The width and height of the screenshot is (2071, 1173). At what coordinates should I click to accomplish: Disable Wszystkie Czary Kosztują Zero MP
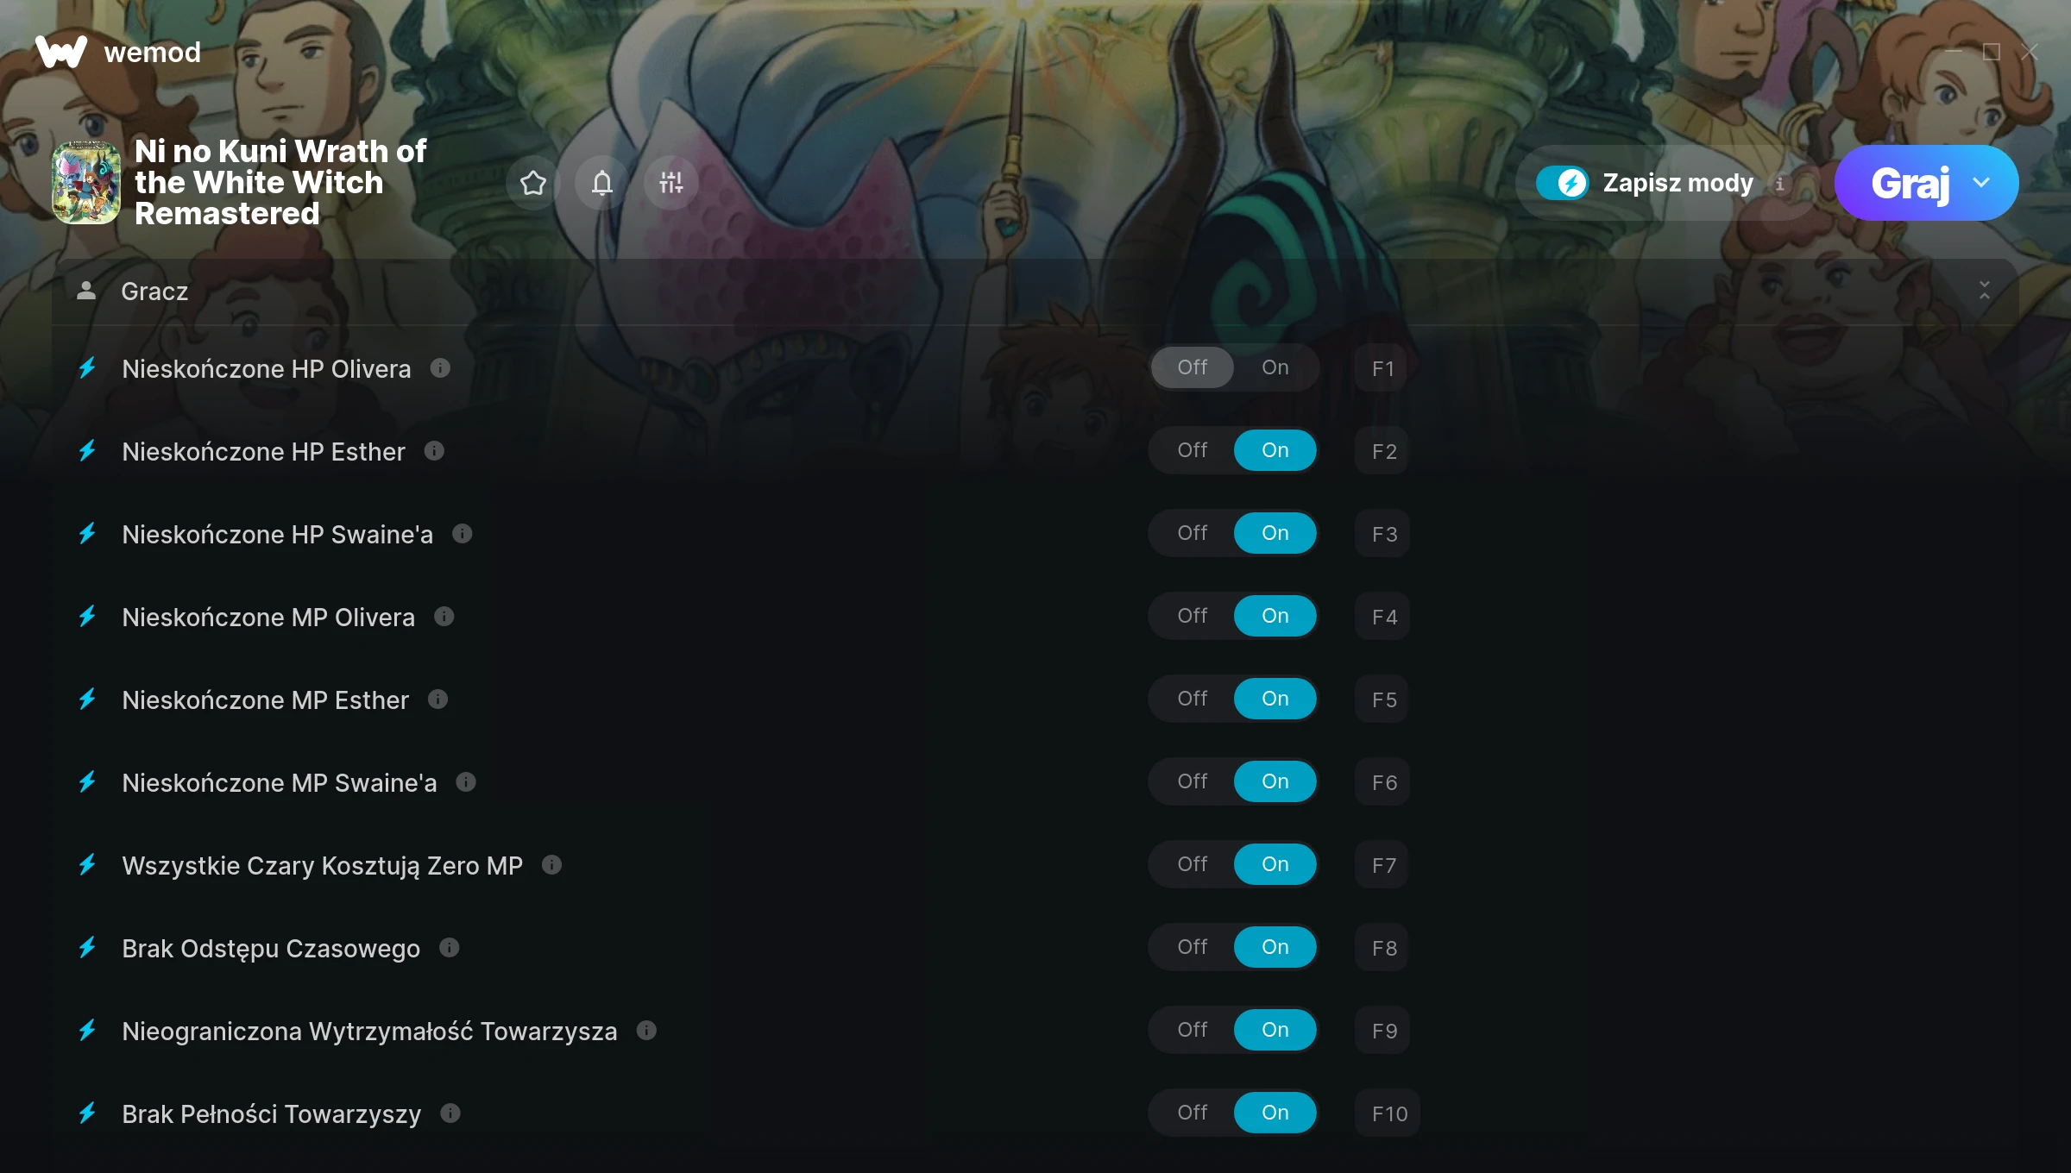[x=1193, y=864]
